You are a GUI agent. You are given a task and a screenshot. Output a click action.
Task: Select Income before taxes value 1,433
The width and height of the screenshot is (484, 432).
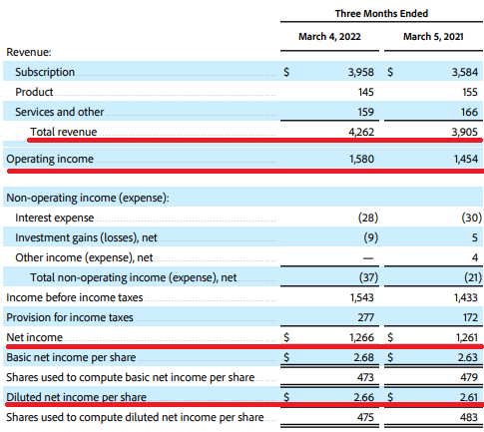pyautogui.click(x=466, y=297)
